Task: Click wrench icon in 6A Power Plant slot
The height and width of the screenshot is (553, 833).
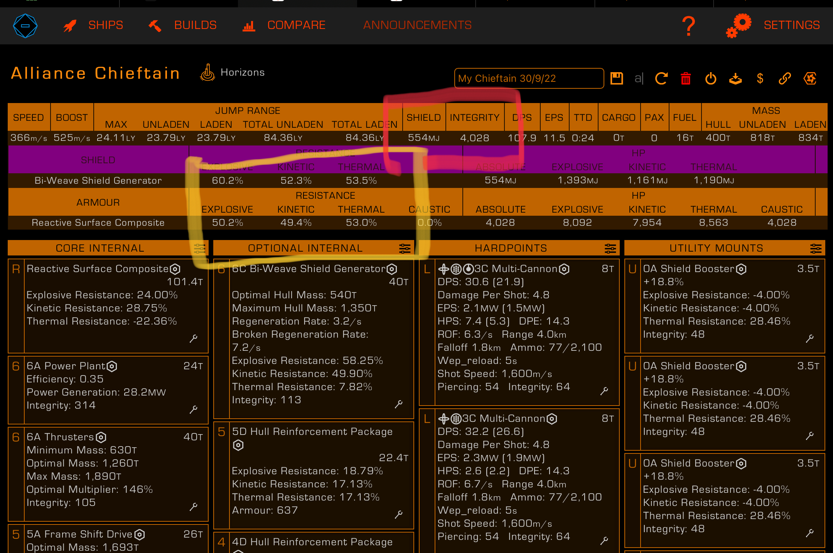Action: click(194, 409)
